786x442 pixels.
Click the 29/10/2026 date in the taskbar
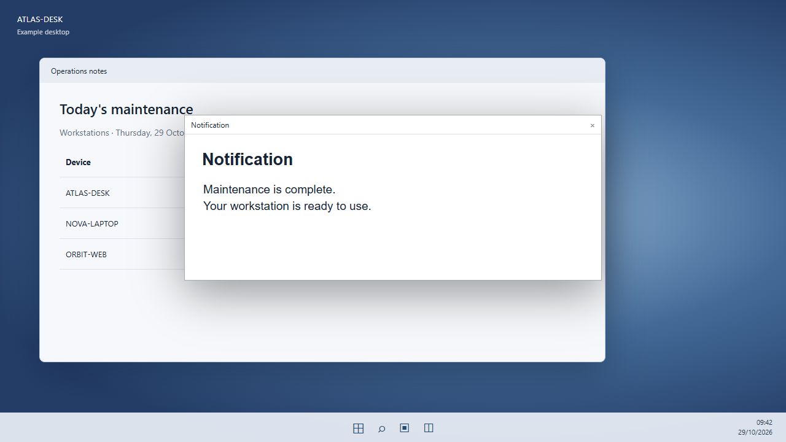tap(755, 432)
